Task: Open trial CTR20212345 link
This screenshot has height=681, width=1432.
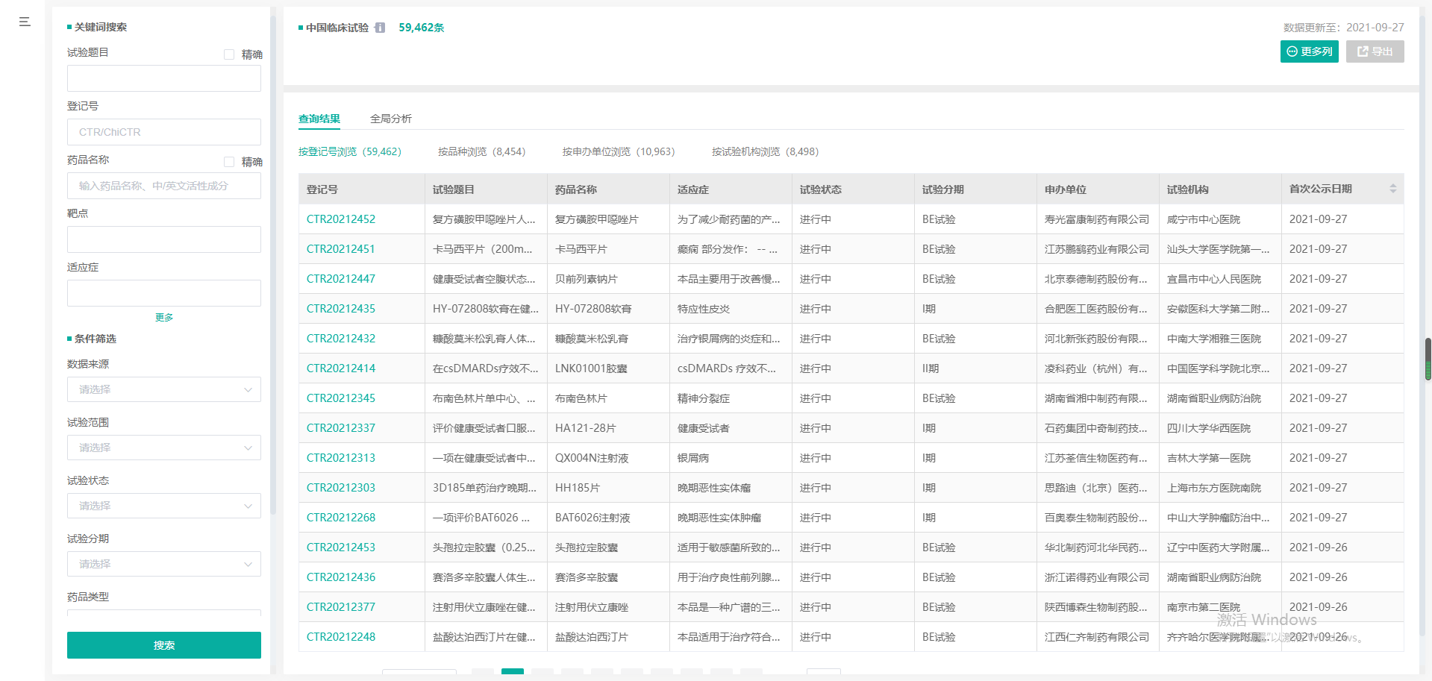Action: (x=341, y=398)
